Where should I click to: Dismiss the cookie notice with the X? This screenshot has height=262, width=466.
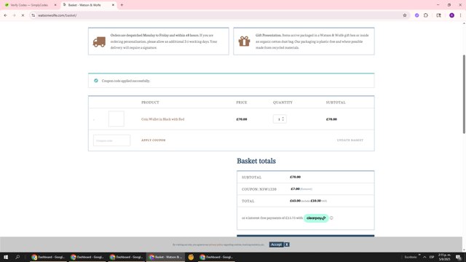[x=286, y=245]
